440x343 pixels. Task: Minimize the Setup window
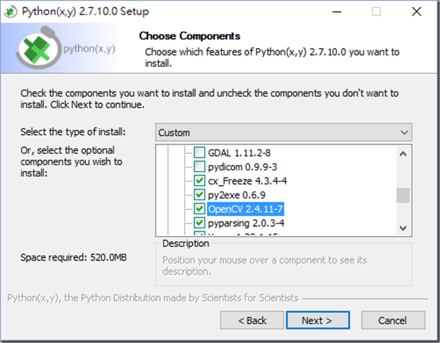pyautogui.click(x=337, y=12)
